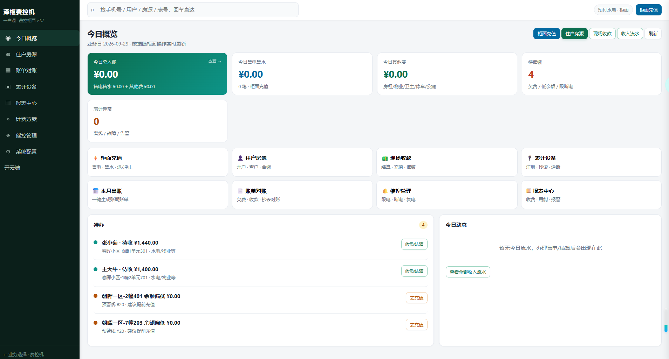This screenshot has height=359, width=669.
Task: Click the chart icon on 报表中心 card
Action: (528, 191)
